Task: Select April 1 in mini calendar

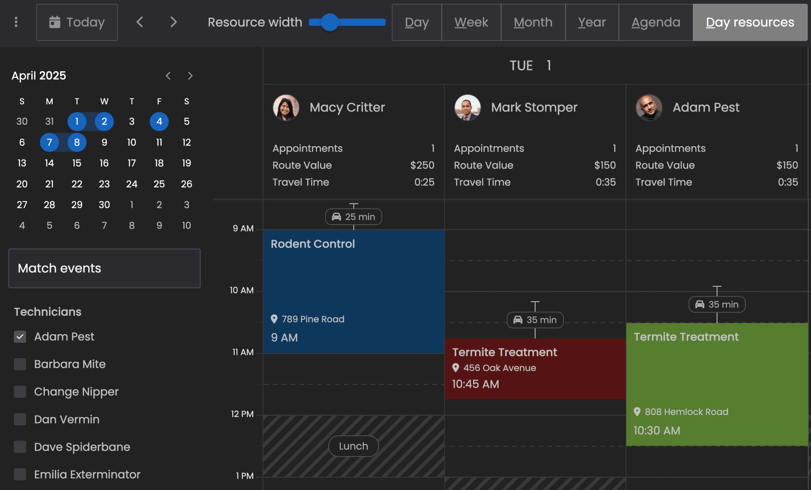Action: (77, 121)
